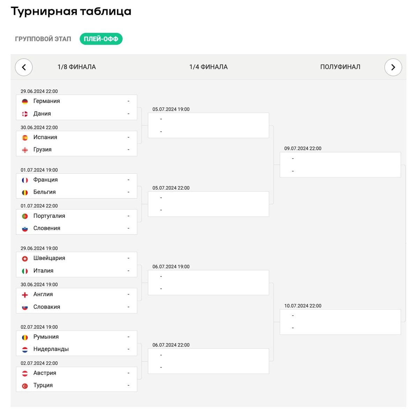Image resolution: width=418 pixels, height=419 pixels.
Task: Click the Germany flag icon
Action: (25, 101)
